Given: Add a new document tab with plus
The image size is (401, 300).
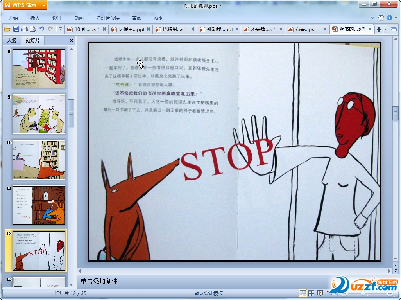Looking at the screenshot, I should [x=379, y=29].
